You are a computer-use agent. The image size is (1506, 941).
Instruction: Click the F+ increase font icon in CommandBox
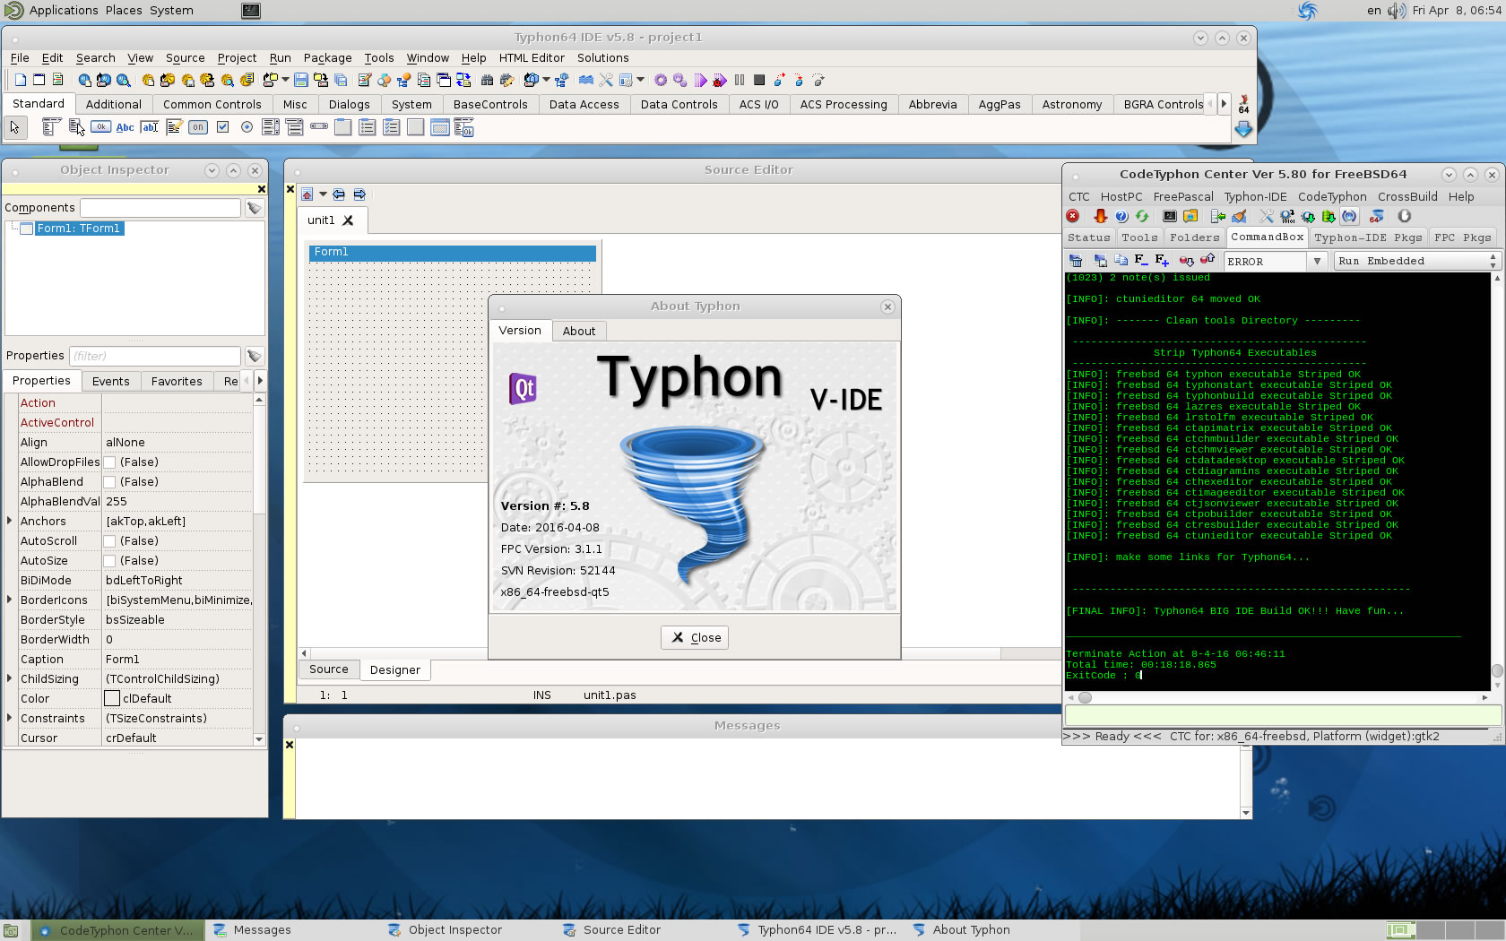(1162, 260)
